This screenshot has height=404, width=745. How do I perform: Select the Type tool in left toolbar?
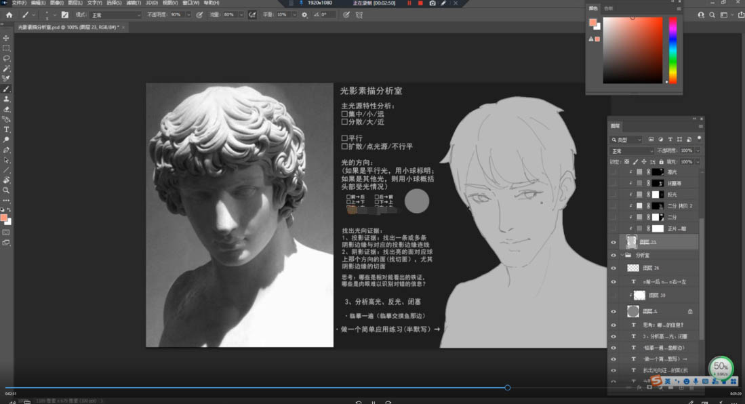(6, 129)
